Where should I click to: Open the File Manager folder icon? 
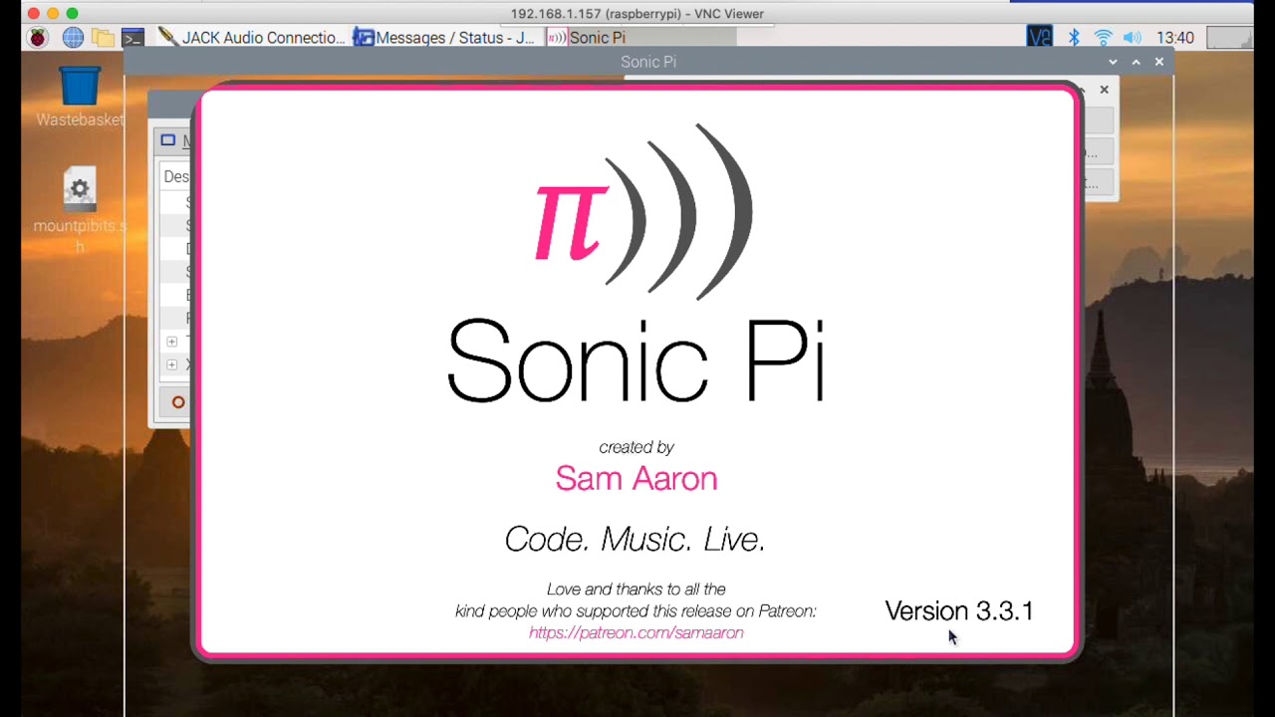[103, 38]
